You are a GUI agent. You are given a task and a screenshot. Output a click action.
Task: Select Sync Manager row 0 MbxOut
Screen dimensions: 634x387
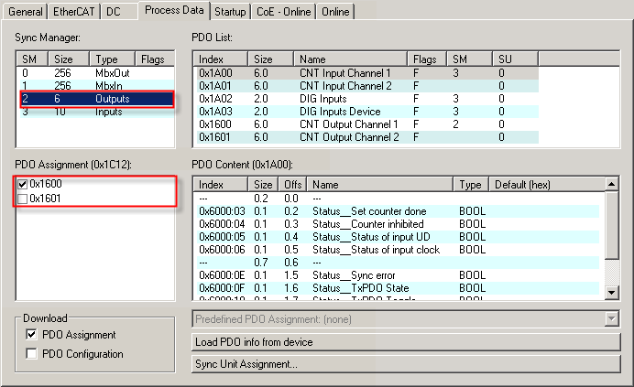coord(95,73)
